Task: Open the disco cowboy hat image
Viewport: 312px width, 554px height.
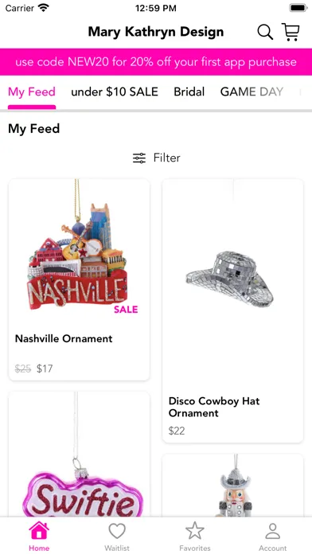Action: (230, 279)
